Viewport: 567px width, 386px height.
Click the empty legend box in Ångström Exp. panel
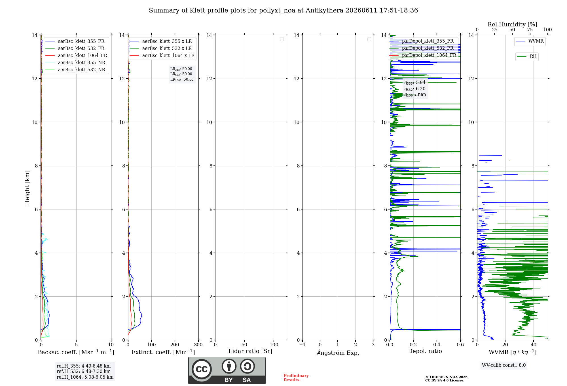(x=369, y=39)
